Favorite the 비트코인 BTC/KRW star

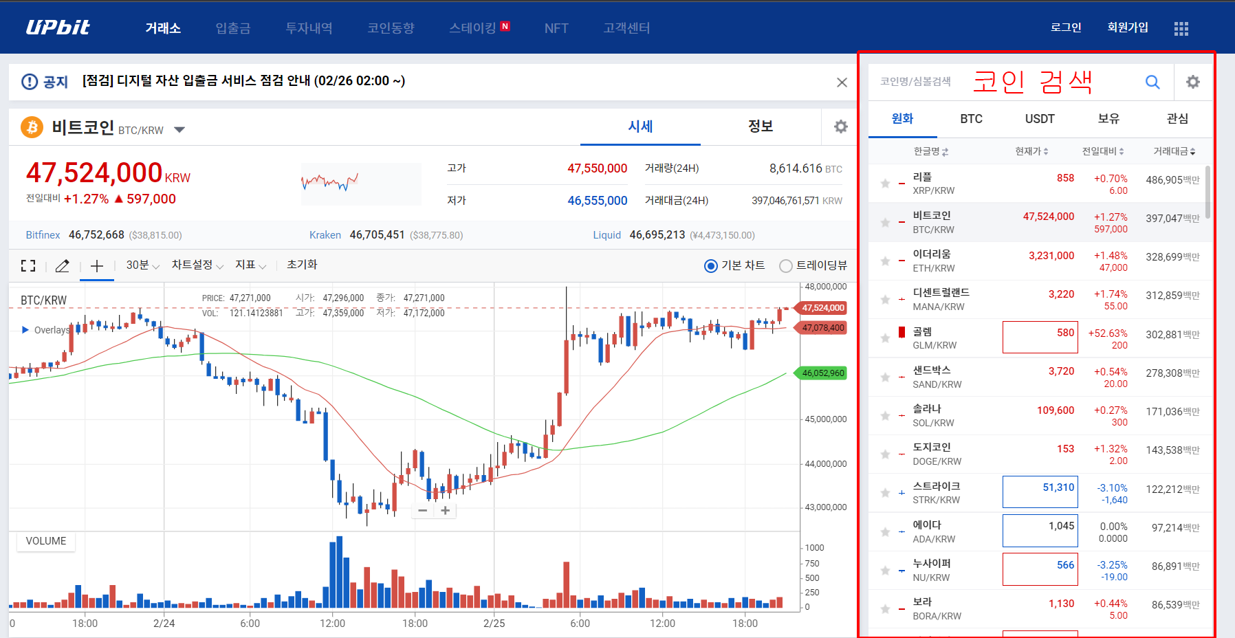point(885,222)
